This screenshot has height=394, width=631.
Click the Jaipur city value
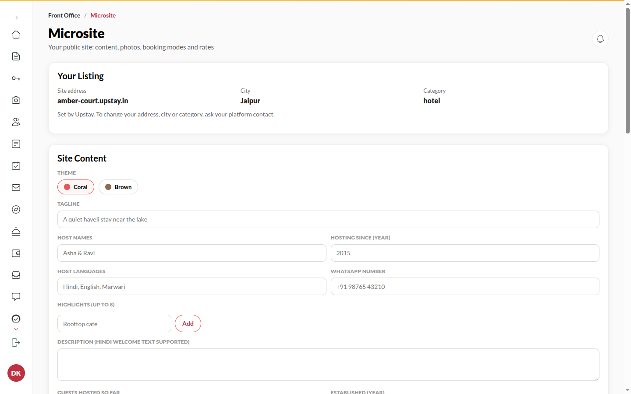(250, 101)
